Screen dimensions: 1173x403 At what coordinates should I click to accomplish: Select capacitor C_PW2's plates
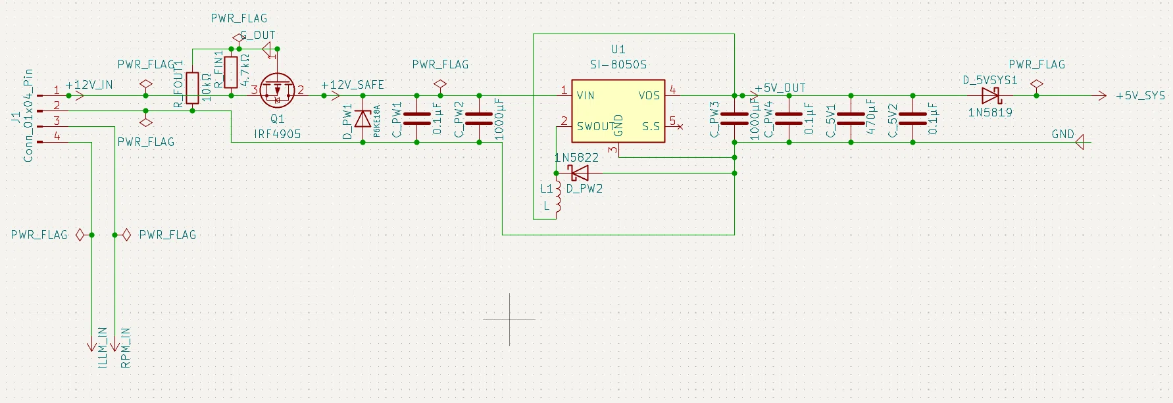[x=479, y=118]
